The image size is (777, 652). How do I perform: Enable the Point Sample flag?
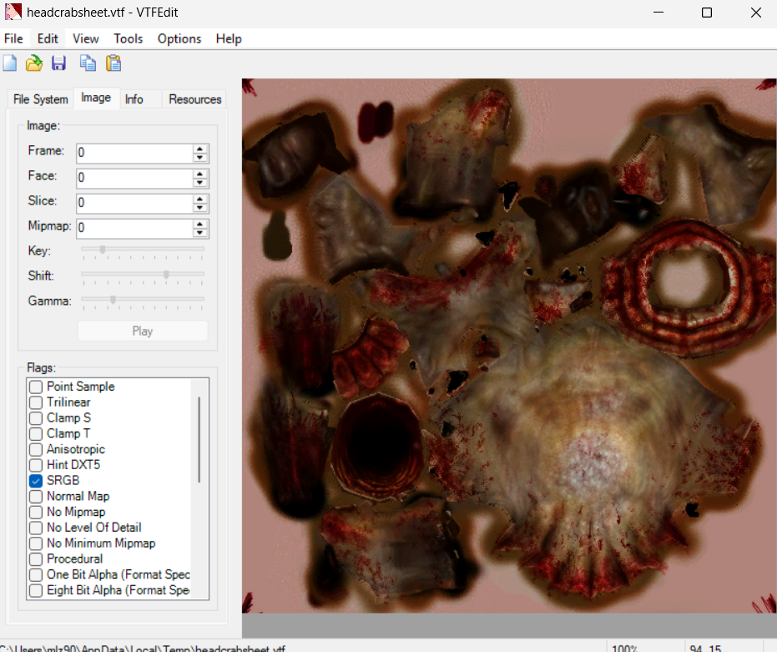click(36, 387)
